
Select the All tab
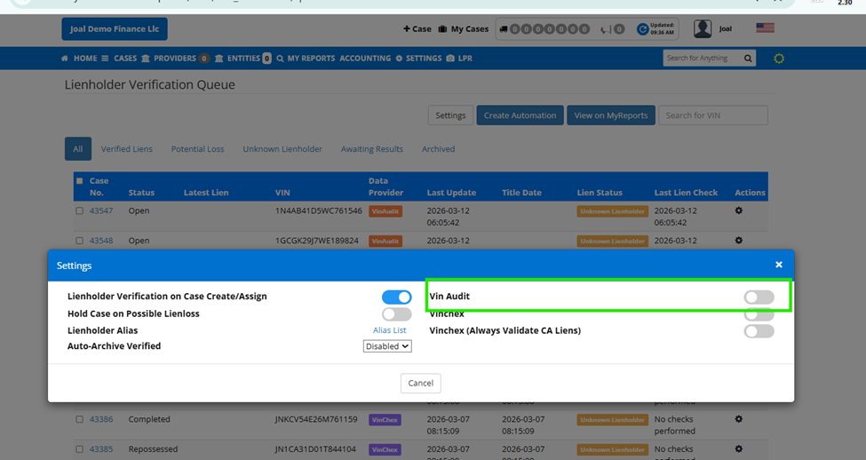78,149
